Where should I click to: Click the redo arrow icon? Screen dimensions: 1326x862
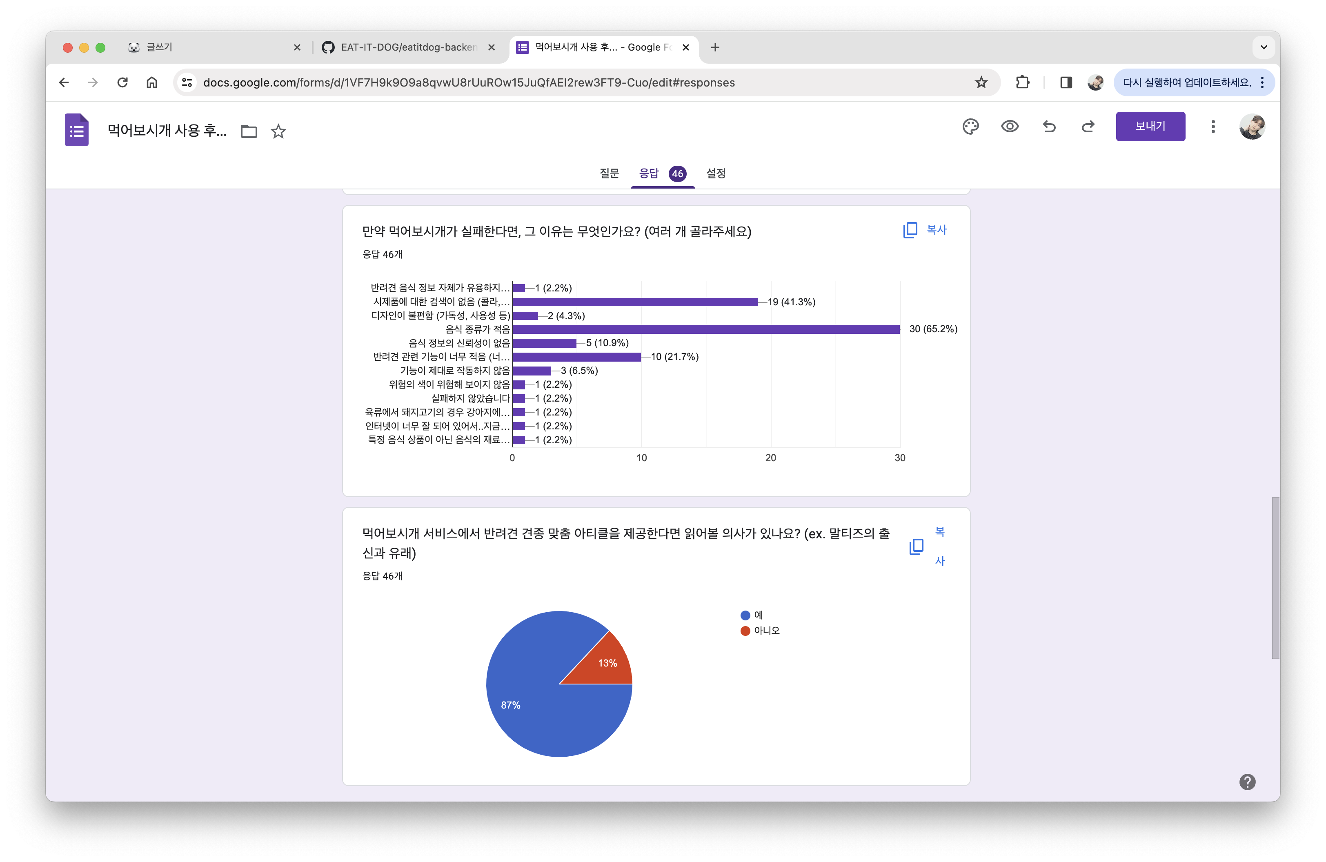[1088, 127]
